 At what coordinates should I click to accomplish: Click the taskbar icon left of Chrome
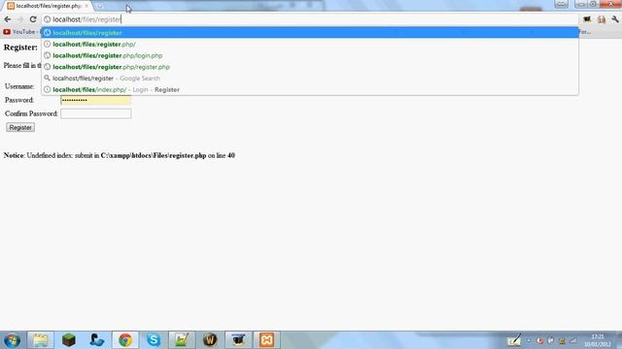pyautogui.click(x=97, y=340)
